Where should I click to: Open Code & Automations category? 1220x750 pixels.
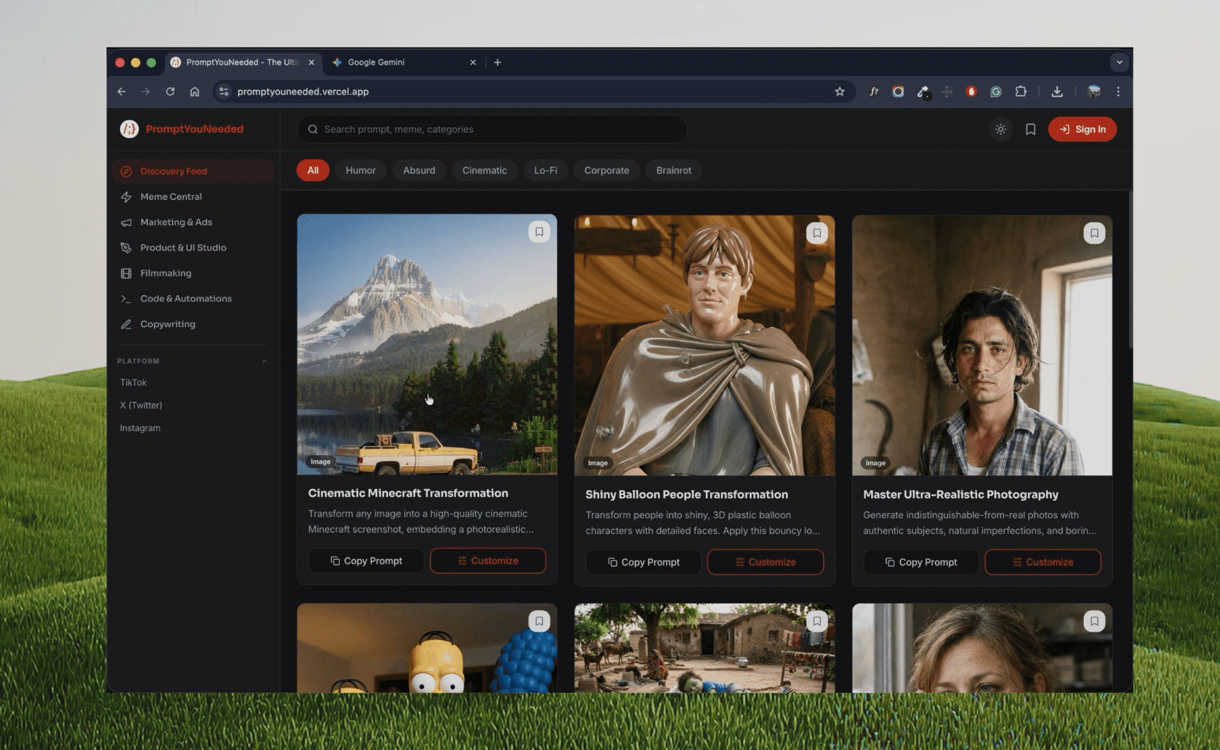click(186, 299)
